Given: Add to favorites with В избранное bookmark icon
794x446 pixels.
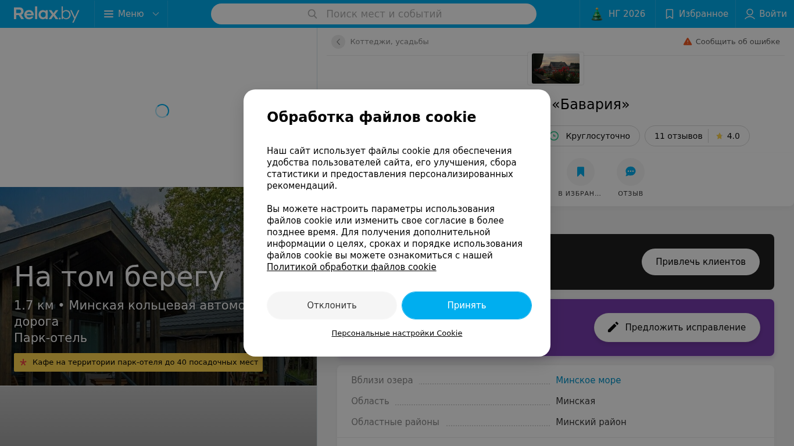Looking at the screenshot, I should (x=581, y=172).
